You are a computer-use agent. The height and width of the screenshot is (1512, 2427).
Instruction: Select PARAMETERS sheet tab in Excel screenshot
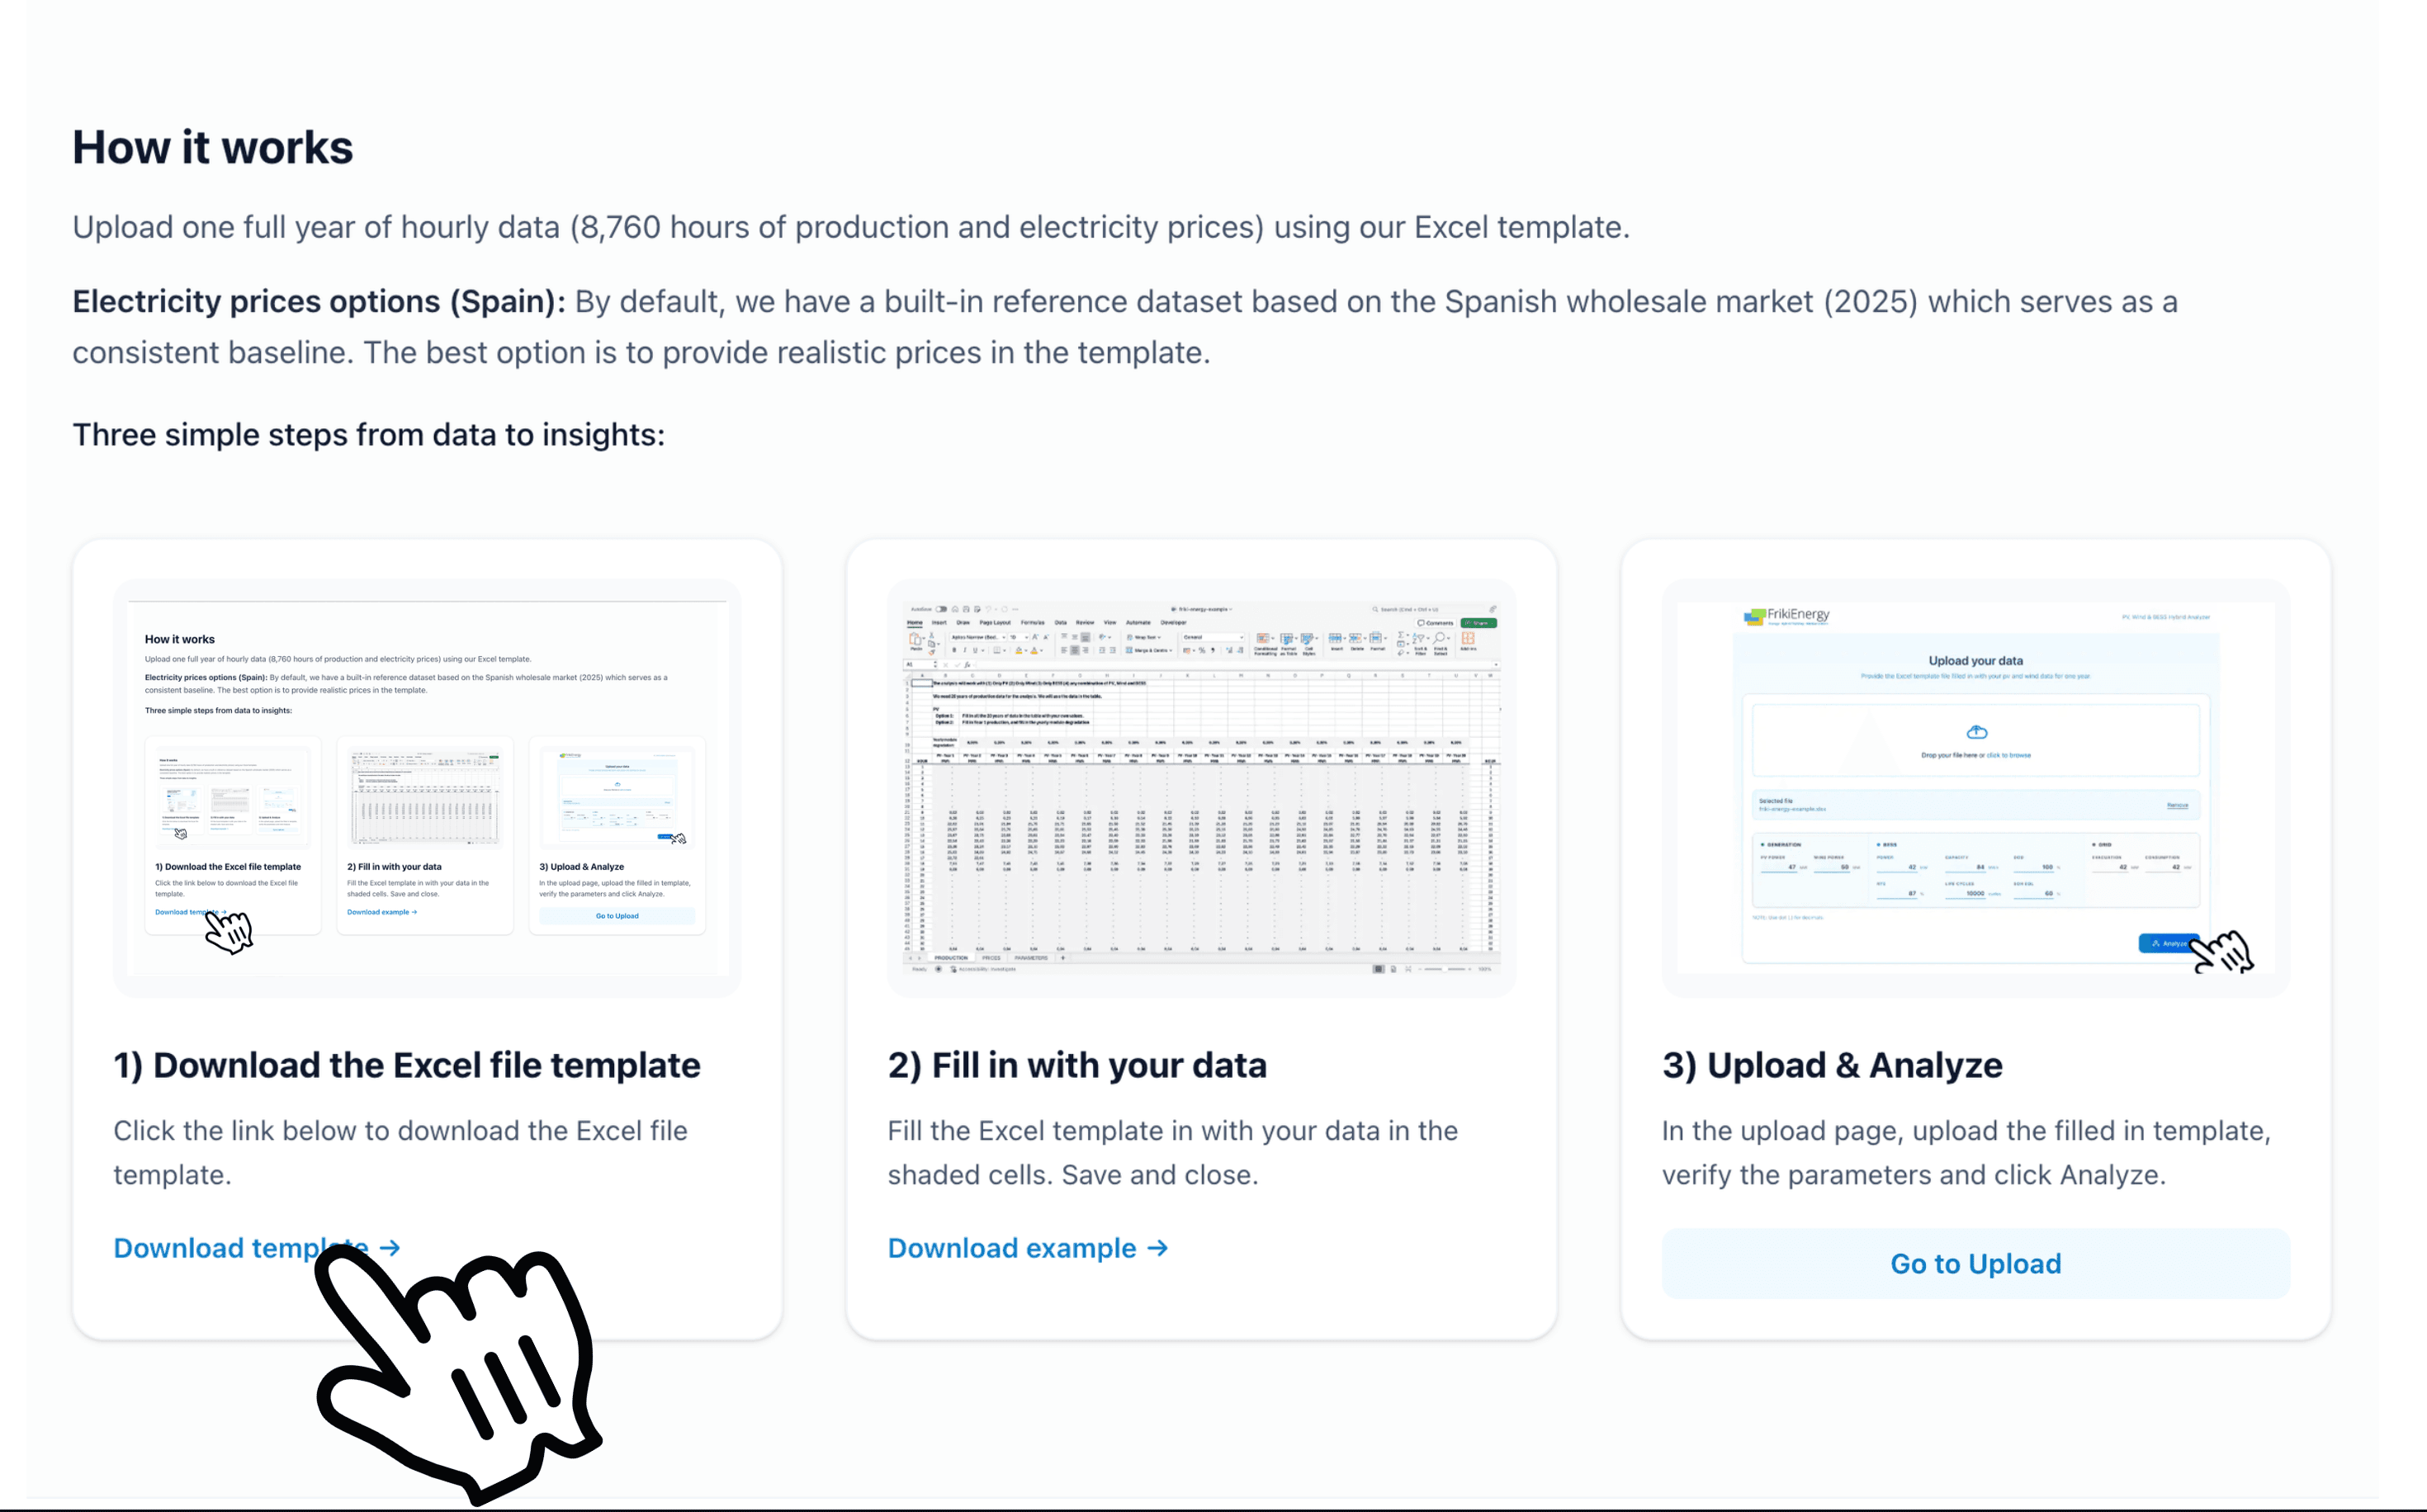pyautogui.click(x=1031, y=958)
